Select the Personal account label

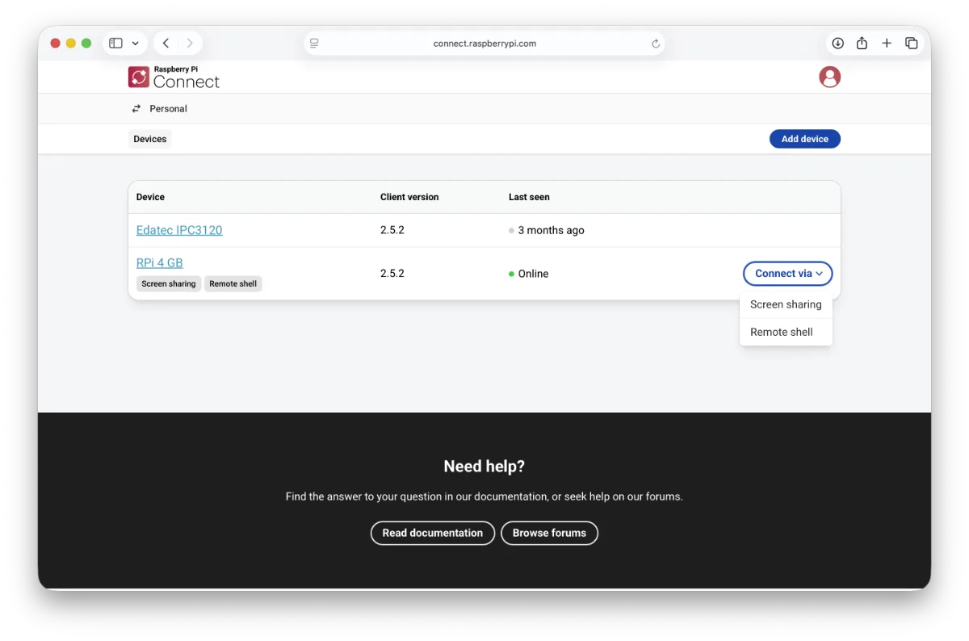click(x=168, y=108)
